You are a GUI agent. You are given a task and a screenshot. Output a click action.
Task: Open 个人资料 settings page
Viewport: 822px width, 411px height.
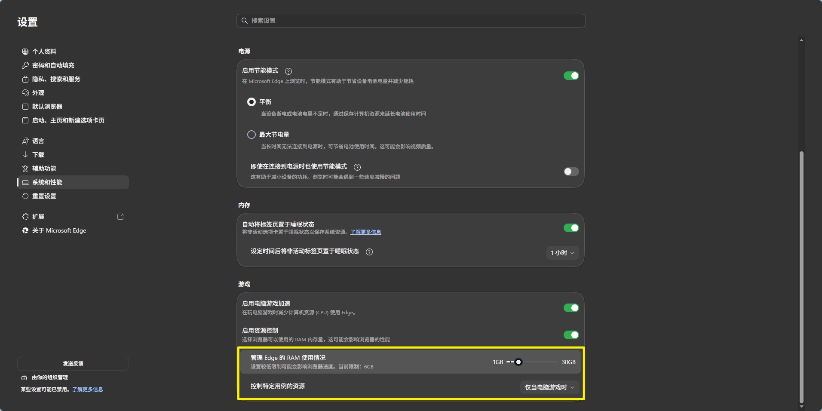(73, 52)
